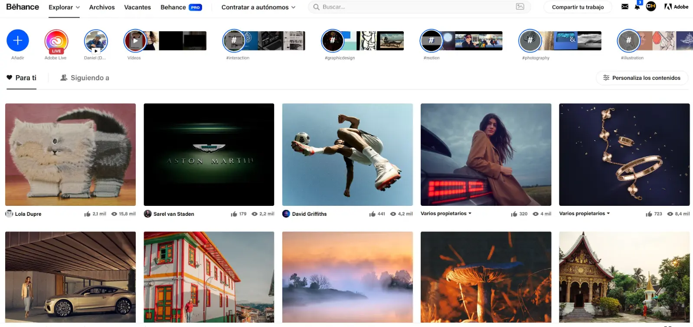Open the Bentley car garage project
The height and width of the screenshot is (327, 693).
[70, 277]
